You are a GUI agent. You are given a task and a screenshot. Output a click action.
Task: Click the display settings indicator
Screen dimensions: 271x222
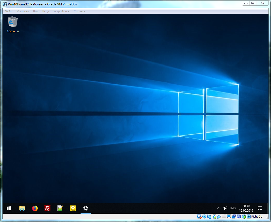[229, 216]
